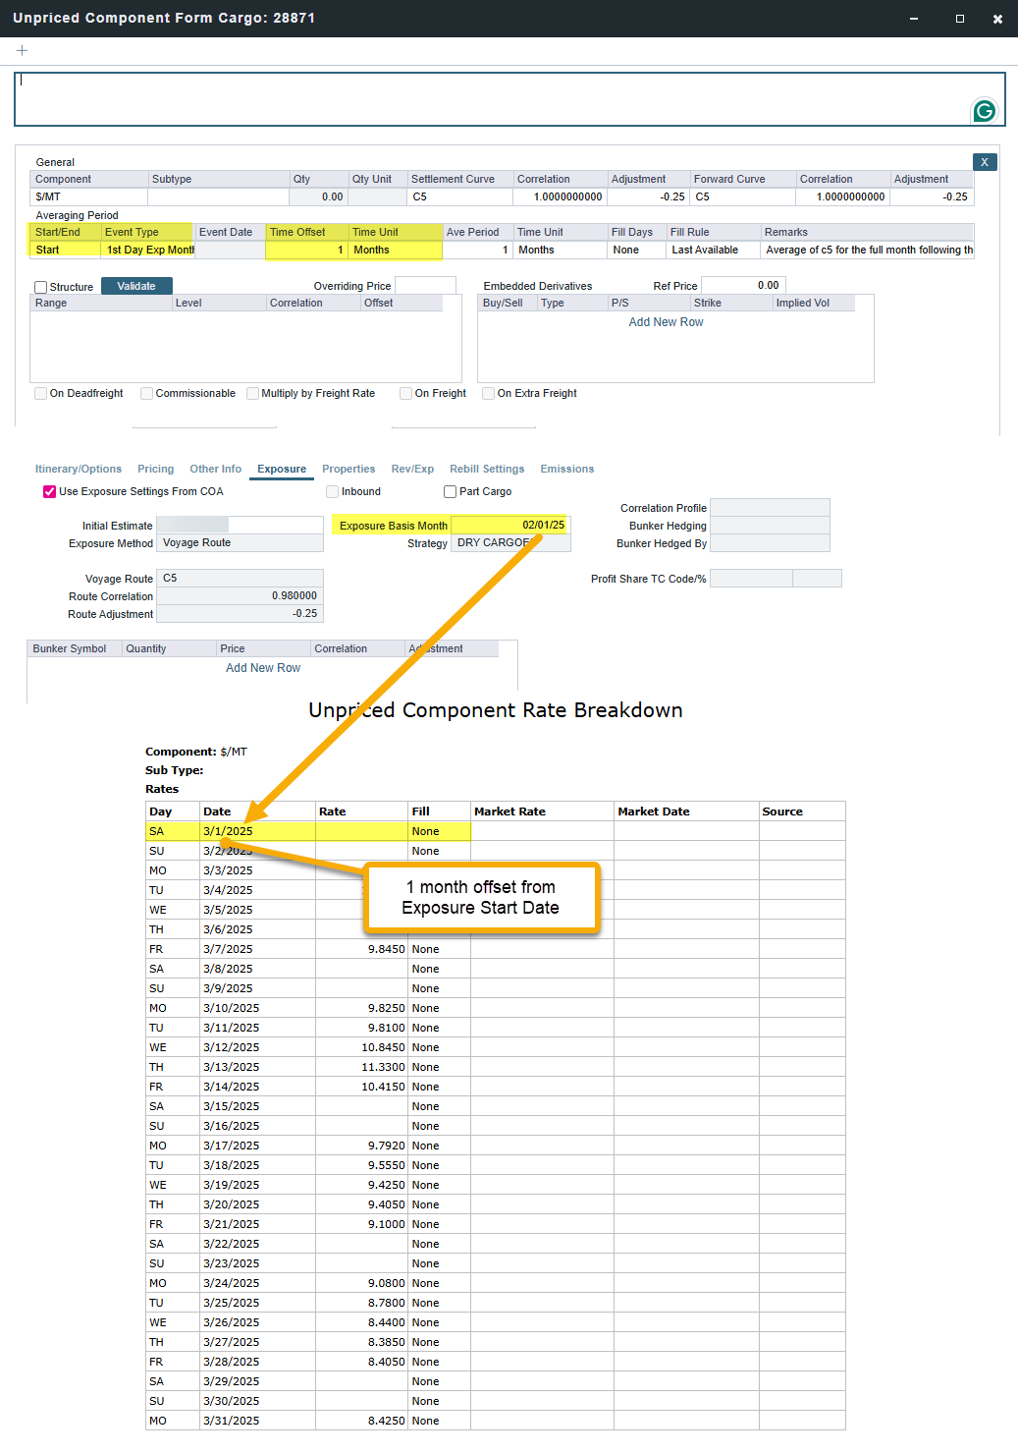Click rate 11.3300 on 3/13/2025
This screenshot has width=1018, height=1454.
[x=383, y=1067]
